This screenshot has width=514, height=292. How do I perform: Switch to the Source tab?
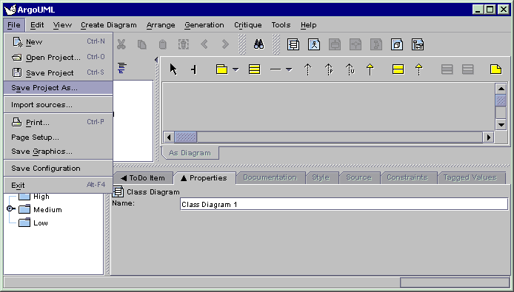click(x=359, y=177)
